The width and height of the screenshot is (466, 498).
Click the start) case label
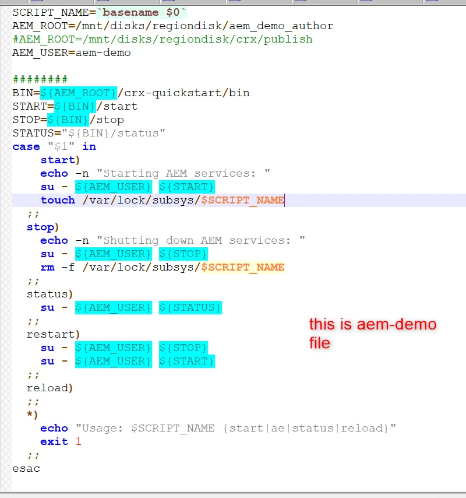60,160
